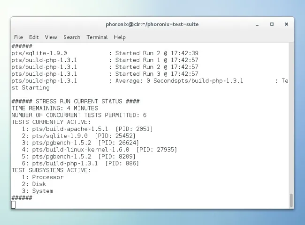This screenshot has height=225, width=305.
Task: Click the 'TEST SUBSYSTEMS ACTIVE:' line
Action: (51, 170)
